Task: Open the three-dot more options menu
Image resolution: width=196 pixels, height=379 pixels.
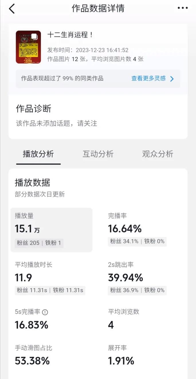Action: click(x=183, y=8)
